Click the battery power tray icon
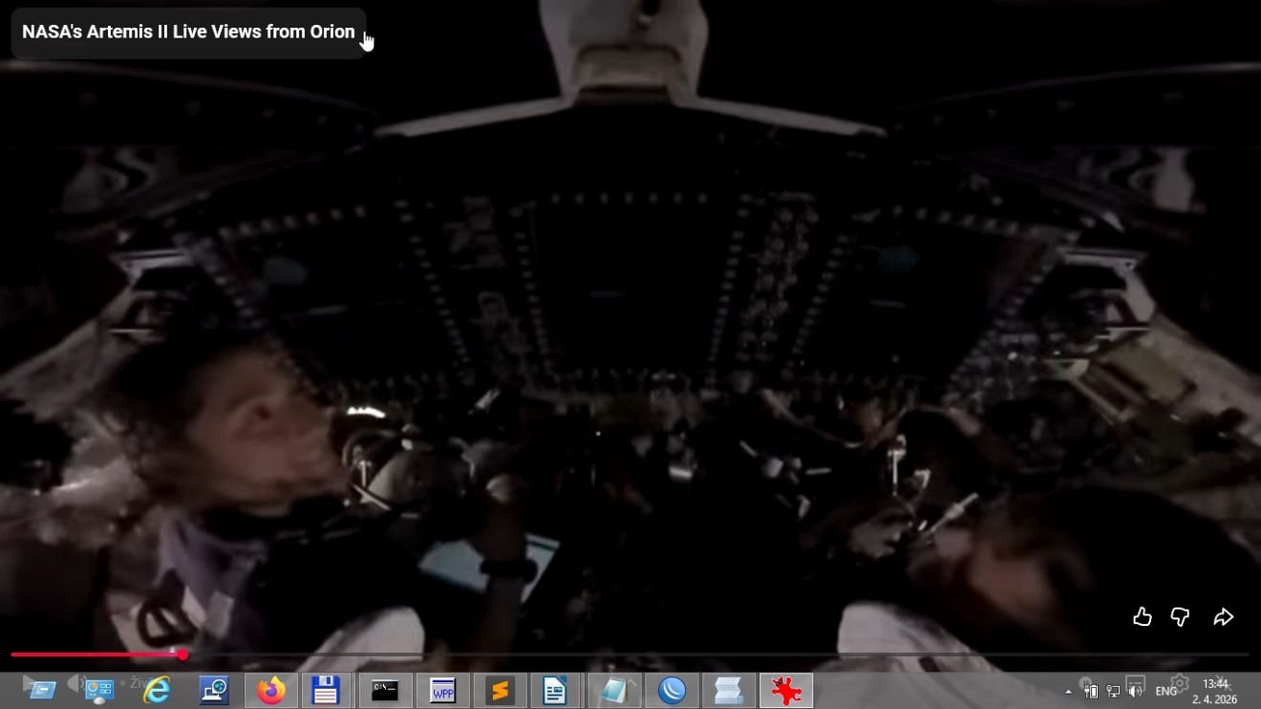Viewport: 1261px width, 709px height. click(1092, 691)
